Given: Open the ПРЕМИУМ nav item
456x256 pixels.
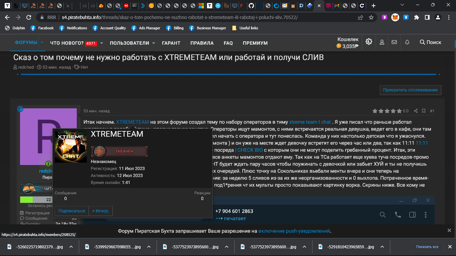Looking at the screenshot, I should [255, 43].
